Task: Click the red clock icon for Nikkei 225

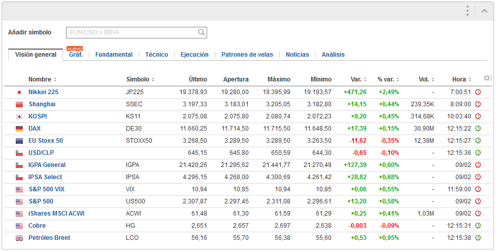Action: pos(478,92)
